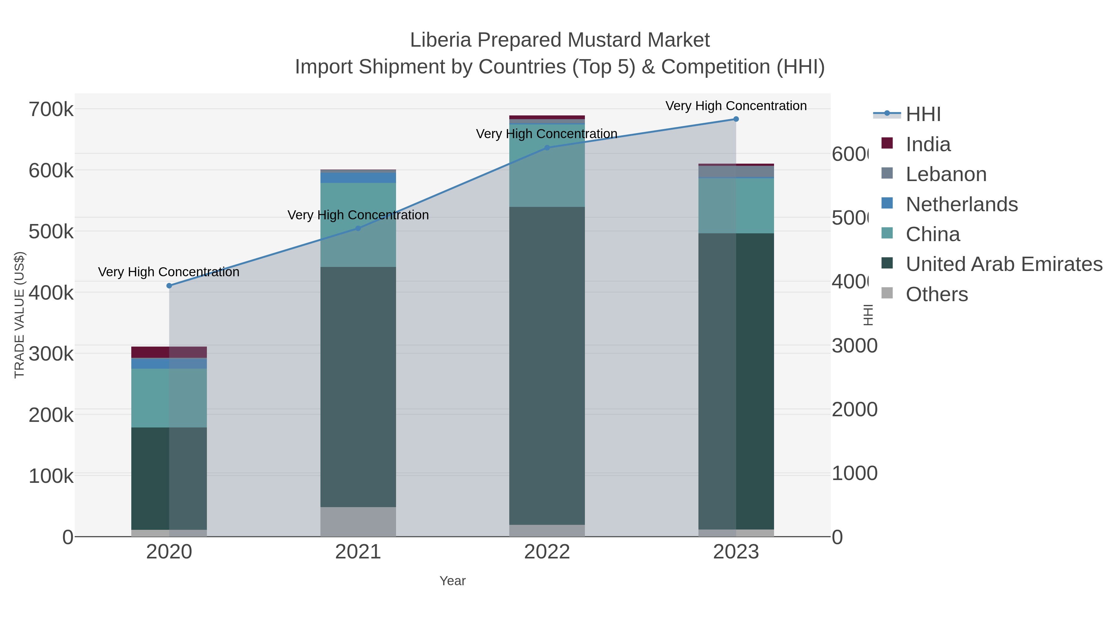The height and width of the screenshot is (630, 1120).
Task: Click the 3000 HHI axis tick
Action: pos(854,346)
